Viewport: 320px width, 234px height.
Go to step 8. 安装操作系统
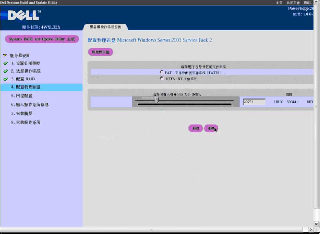point(26,122)
